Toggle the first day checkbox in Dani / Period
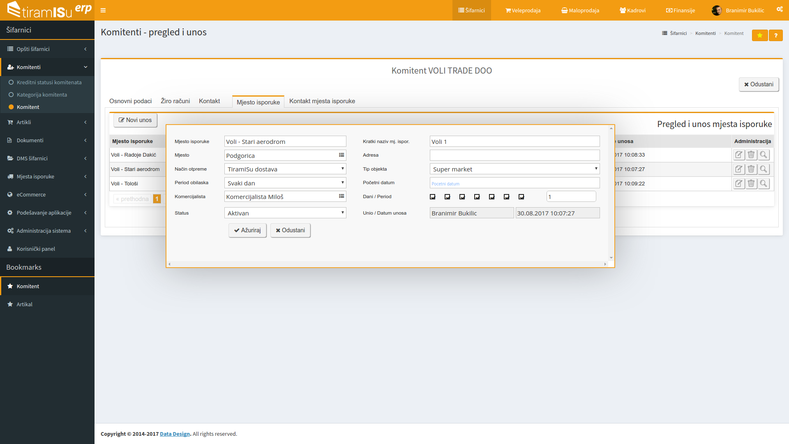789x444 pixels. [x=433, y=197]
